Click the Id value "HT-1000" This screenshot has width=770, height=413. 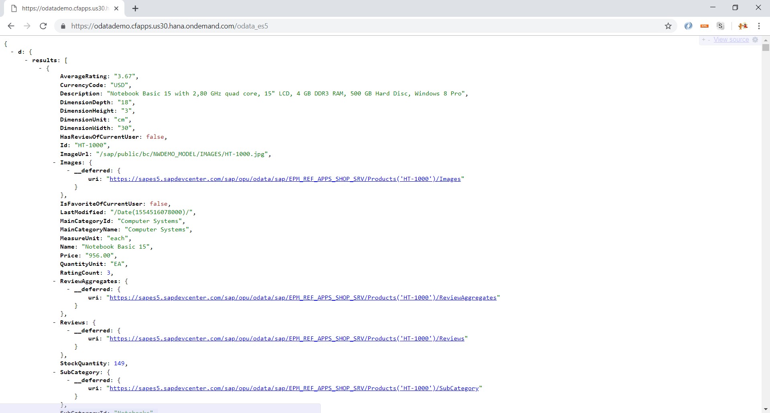click(91, 145)
